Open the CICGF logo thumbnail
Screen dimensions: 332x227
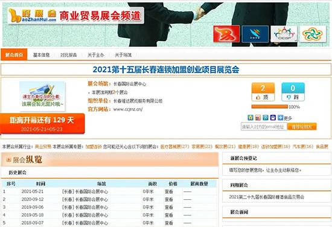coord(284,34)
